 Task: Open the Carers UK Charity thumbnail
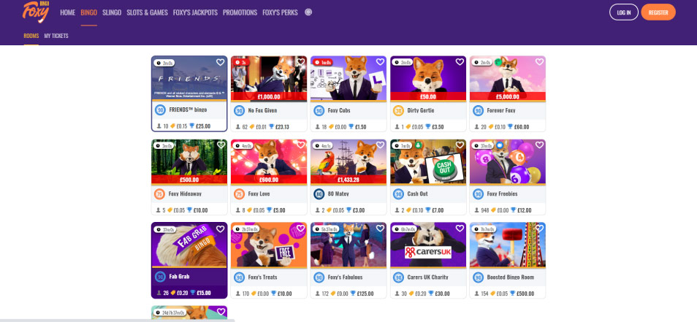pos(428,245)
